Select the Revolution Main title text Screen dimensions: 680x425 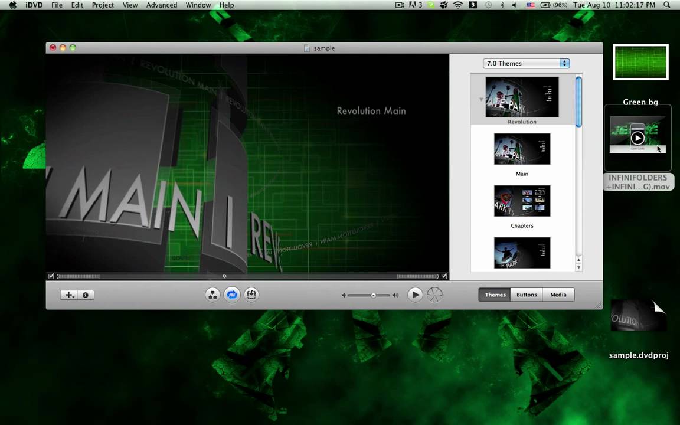pyautogui.click(x=371, y=111)
